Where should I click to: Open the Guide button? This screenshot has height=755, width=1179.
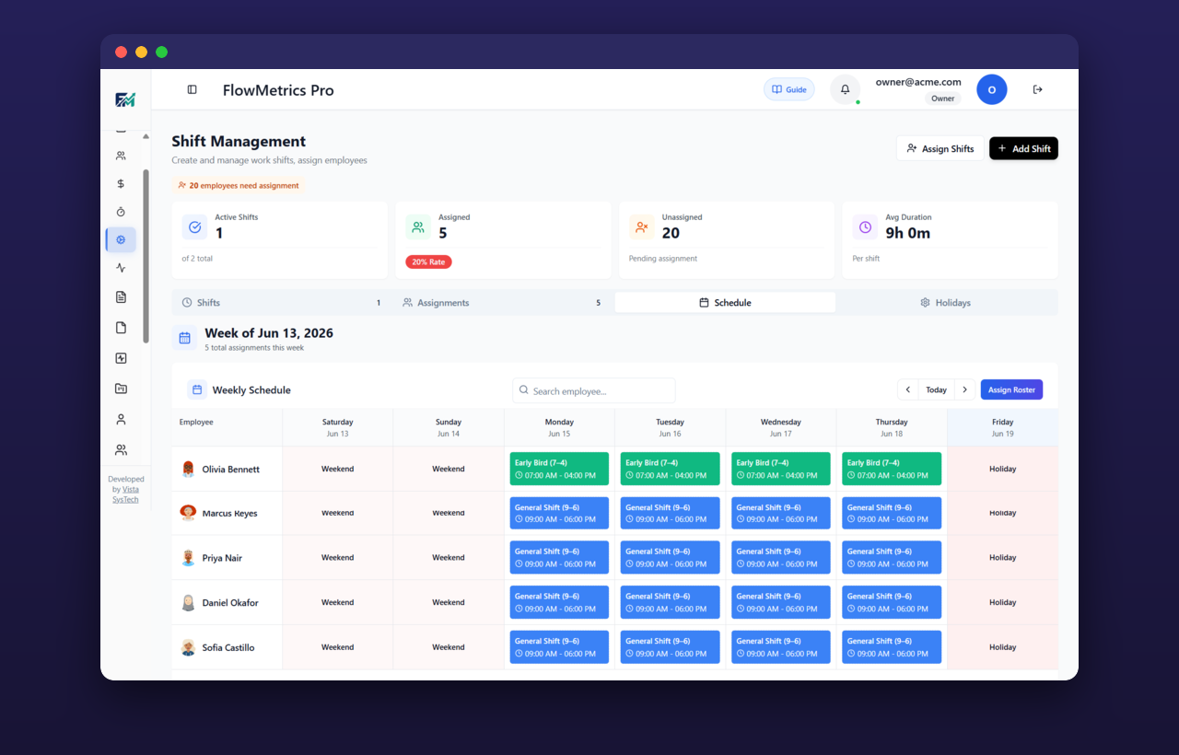point(789,89)
